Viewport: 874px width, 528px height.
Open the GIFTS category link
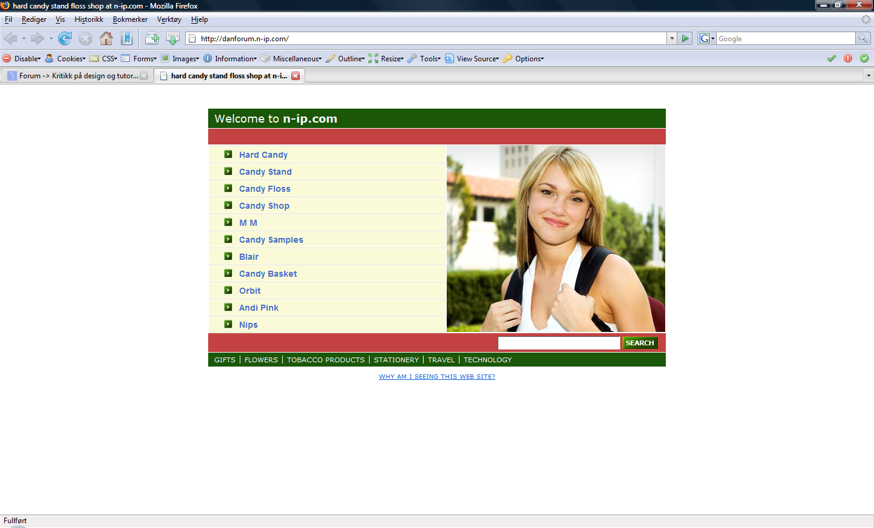[x=225, y=360]
